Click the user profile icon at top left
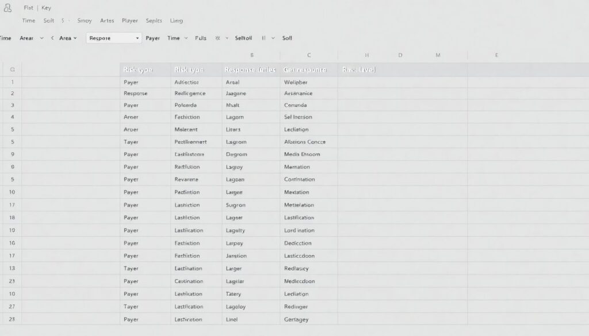The height and width of the screenshot is (336, 589). tap(7, 8)
